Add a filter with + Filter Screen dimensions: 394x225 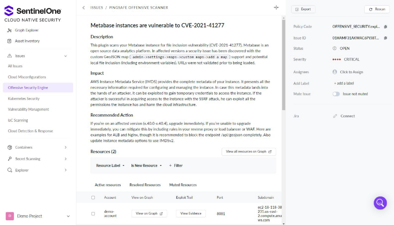[x=176, y=166]
